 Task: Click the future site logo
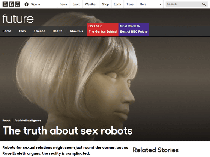[18, 19]
